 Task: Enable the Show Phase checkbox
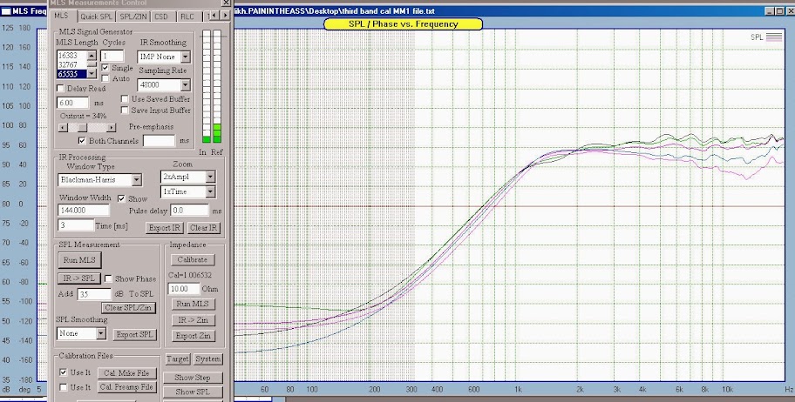[x=110, y=278]
